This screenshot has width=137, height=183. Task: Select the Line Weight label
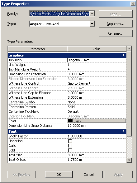pos(17,65)
